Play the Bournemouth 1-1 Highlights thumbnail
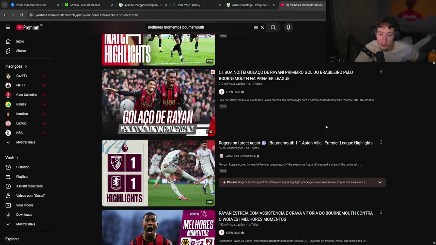The width and height of the screenshot is (436, 245). coord(158,173)
